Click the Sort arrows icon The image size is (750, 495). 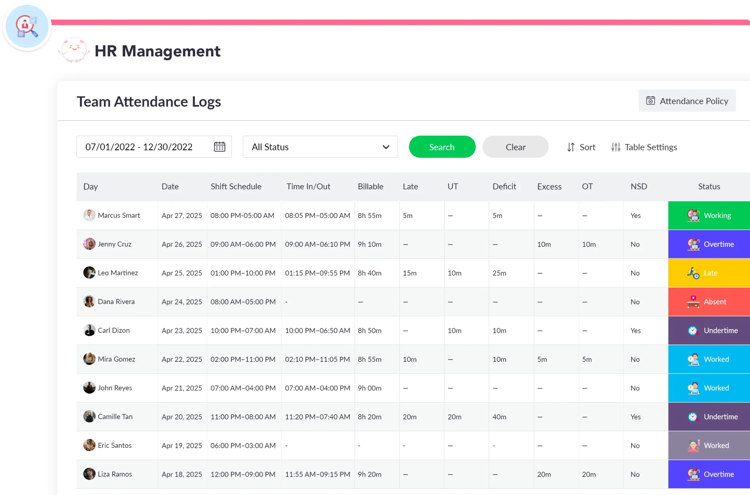coord(571,147)
